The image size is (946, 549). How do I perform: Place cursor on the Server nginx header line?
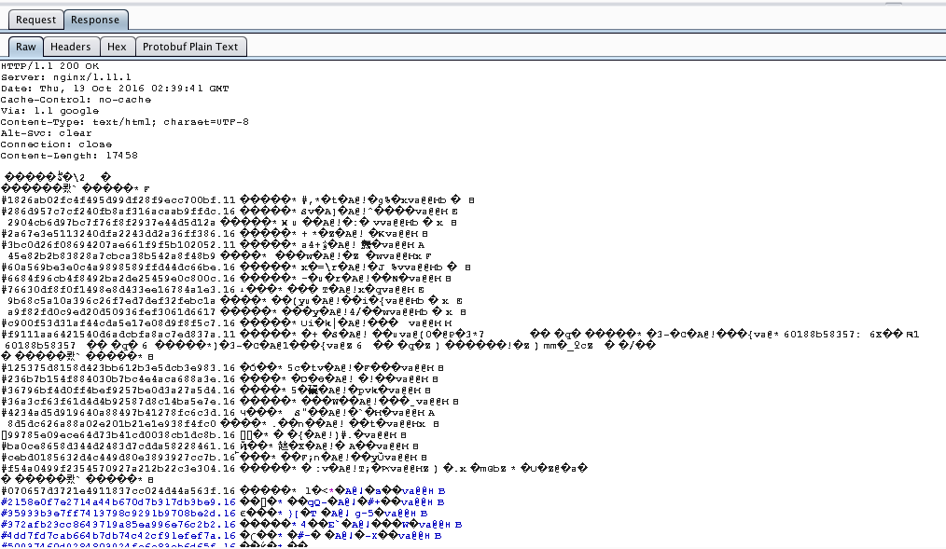click(65, 77)
